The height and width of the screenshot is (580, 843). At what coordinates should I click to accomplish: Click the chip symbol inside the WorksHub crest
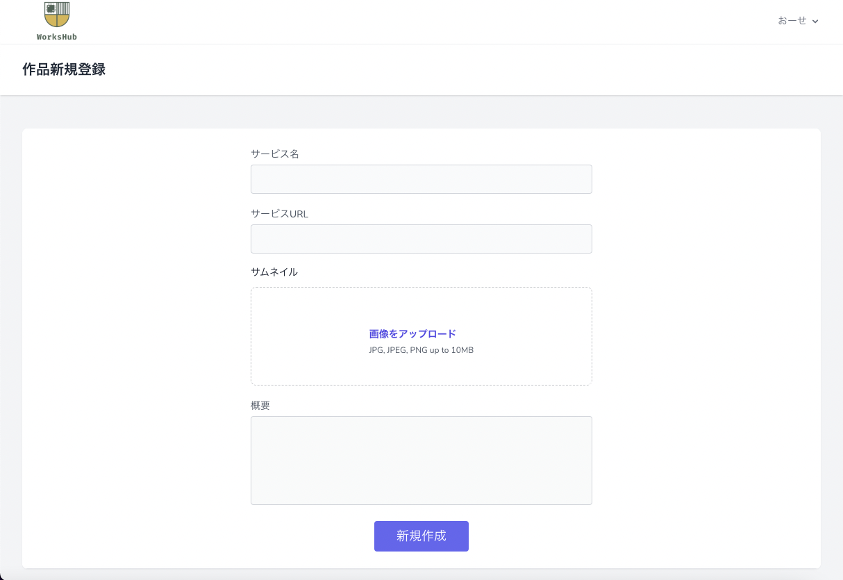pos(51,8)
